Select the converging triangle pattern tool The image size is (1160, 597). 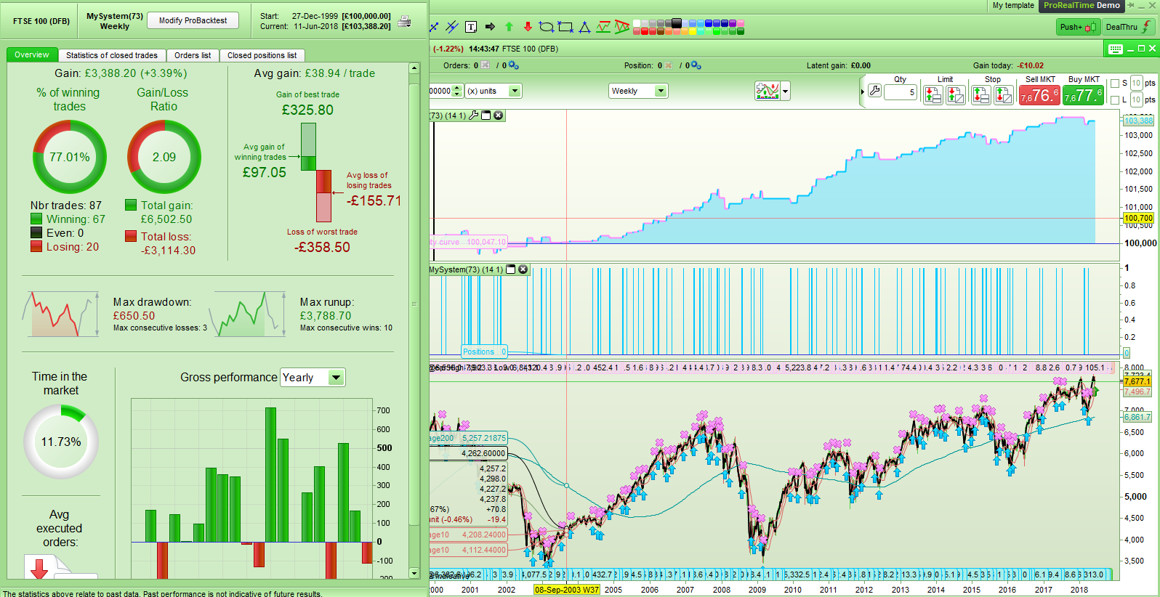pos(622,27)
